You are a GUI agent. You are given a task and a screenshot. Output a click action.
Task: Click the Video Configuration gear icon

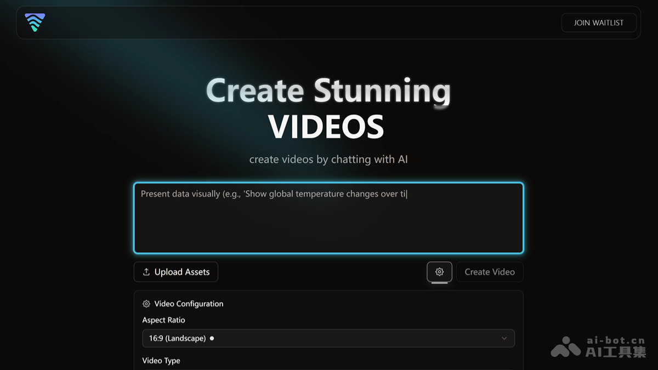tap(146, 304)
